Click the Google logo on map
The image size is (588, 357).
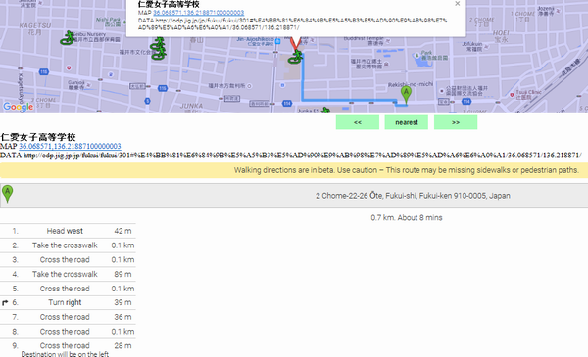click(18, 107)
